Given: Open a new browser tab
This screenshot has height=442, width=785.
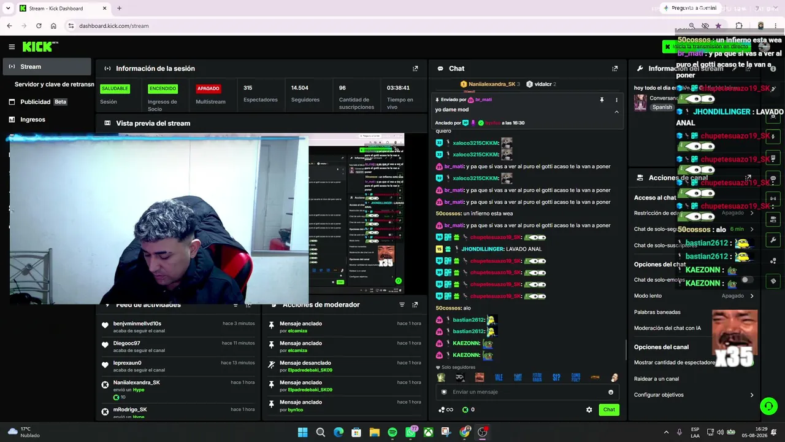Looking at the screenshot, I should [119, 9].
